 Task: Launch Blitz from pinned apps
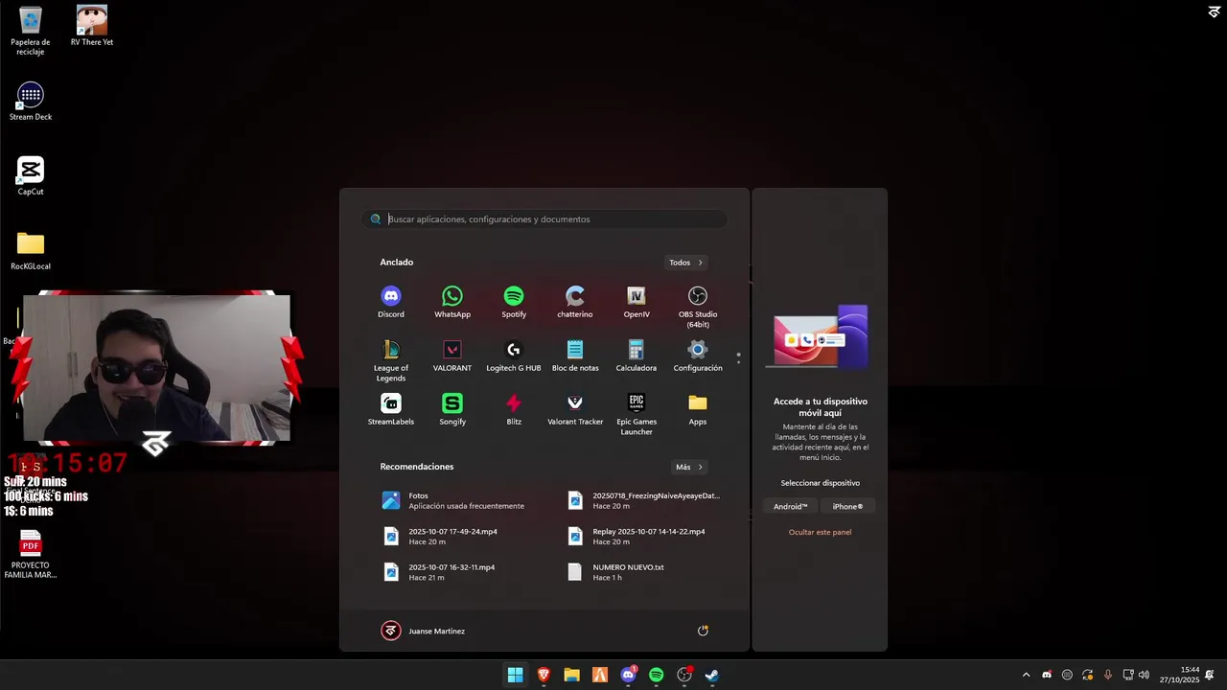[514, 409]
